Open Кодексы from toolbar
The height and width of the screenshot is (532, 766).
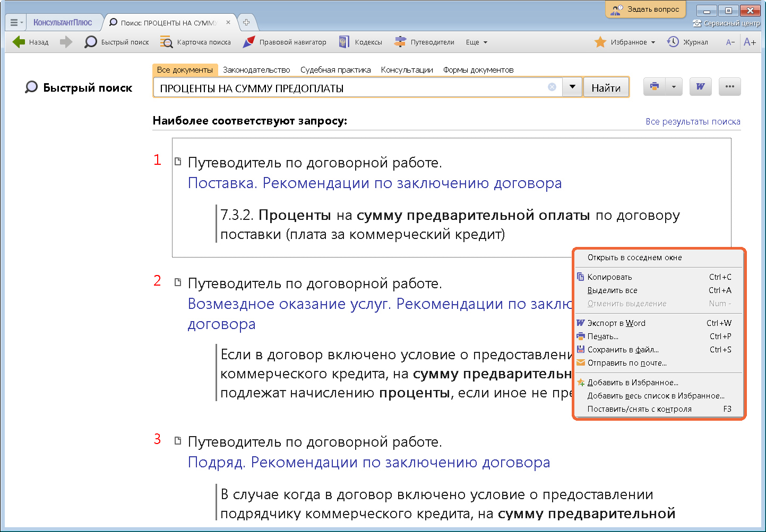(360, 42)
